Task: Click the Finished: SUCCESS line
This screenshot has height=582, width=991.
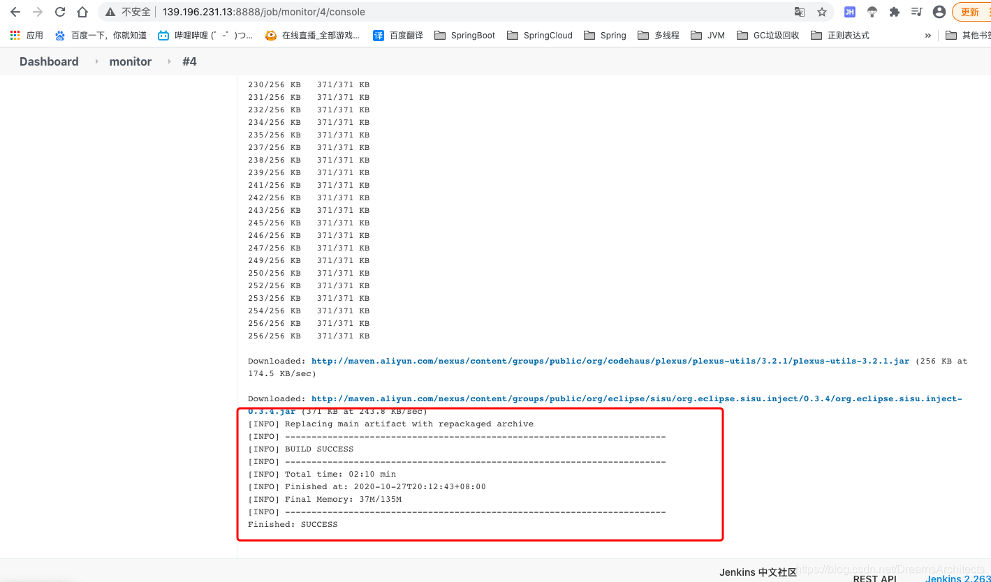Action: coord(293,524)
